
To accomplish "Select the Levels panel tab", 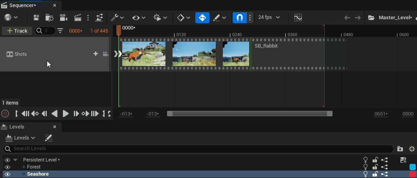I will tap(17, 127).
